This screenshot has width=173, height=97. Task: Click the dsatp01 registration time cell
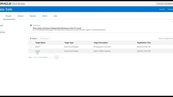coord(144,47)
